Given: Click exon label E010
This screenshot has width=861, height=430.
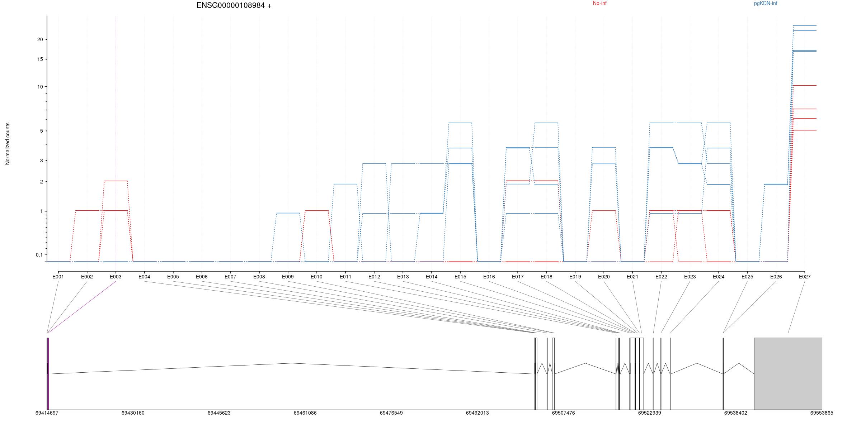Looking at the screenshot, I should pos(316,277).
